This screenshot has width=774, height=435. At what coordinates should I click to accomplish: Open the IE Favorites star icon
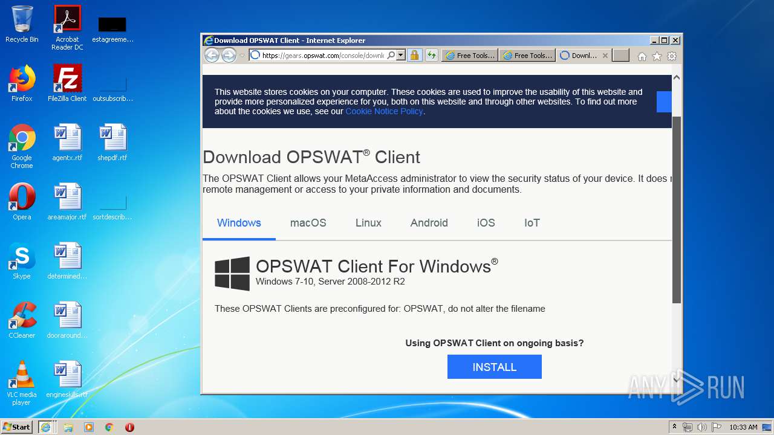tap(657, 56)
